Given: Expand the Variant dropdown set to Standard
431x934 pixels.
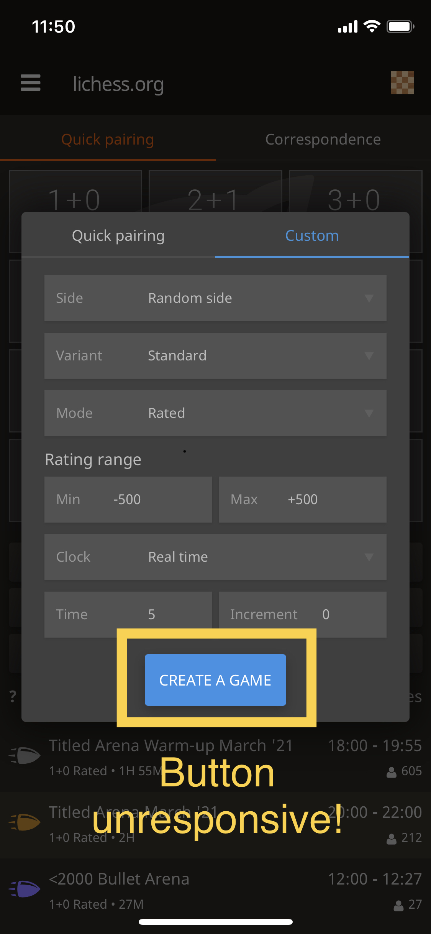Looking at the screenshot, I should (x=215, y=356).
